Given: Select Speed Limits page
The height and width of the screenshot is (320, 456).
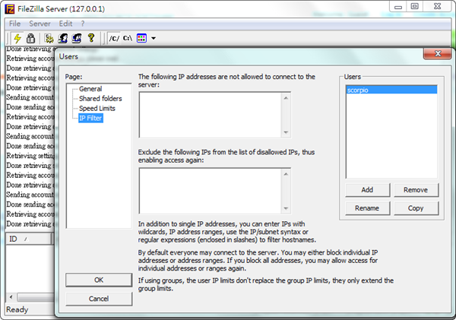Looking at the screenshot, I should coord(97,108).
